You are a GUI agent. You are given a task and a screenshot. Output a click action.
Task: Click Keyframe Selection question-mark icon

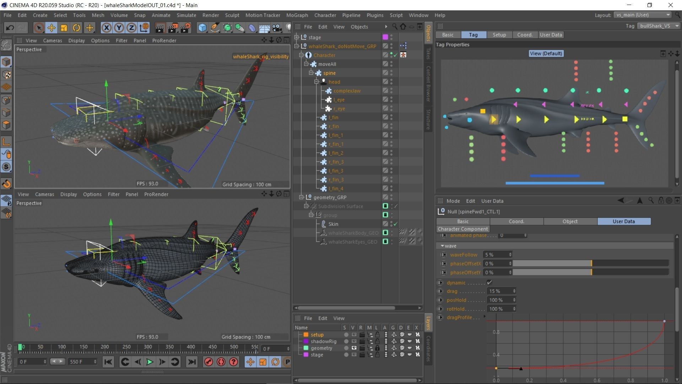tap(233, 362)
